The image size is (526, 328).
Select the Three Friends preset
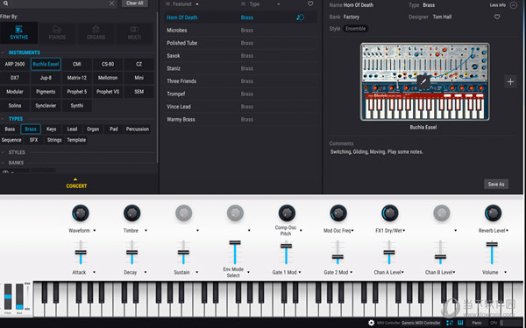(x=240, y=81)
